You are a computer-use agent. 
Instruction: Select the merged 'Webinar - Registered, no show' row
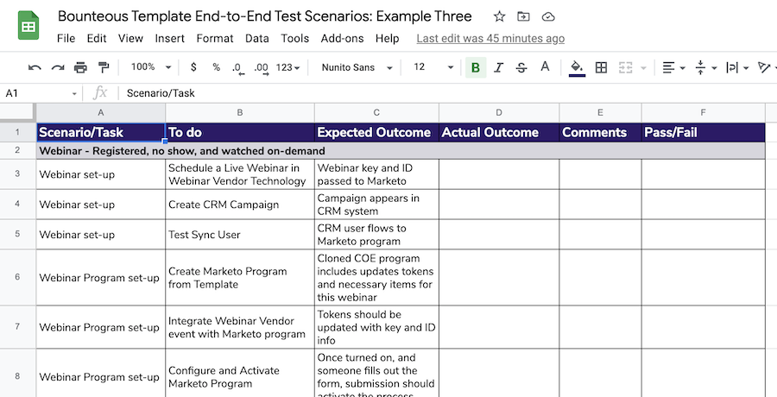(401, 151)
